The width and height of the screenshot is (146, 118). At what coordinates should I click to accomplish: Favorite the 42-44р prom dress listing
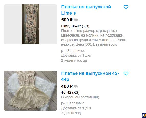(126, 74)
